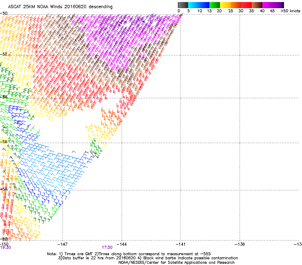
Task: Click the -56 latitude label
Action: [x=4, y=141]
